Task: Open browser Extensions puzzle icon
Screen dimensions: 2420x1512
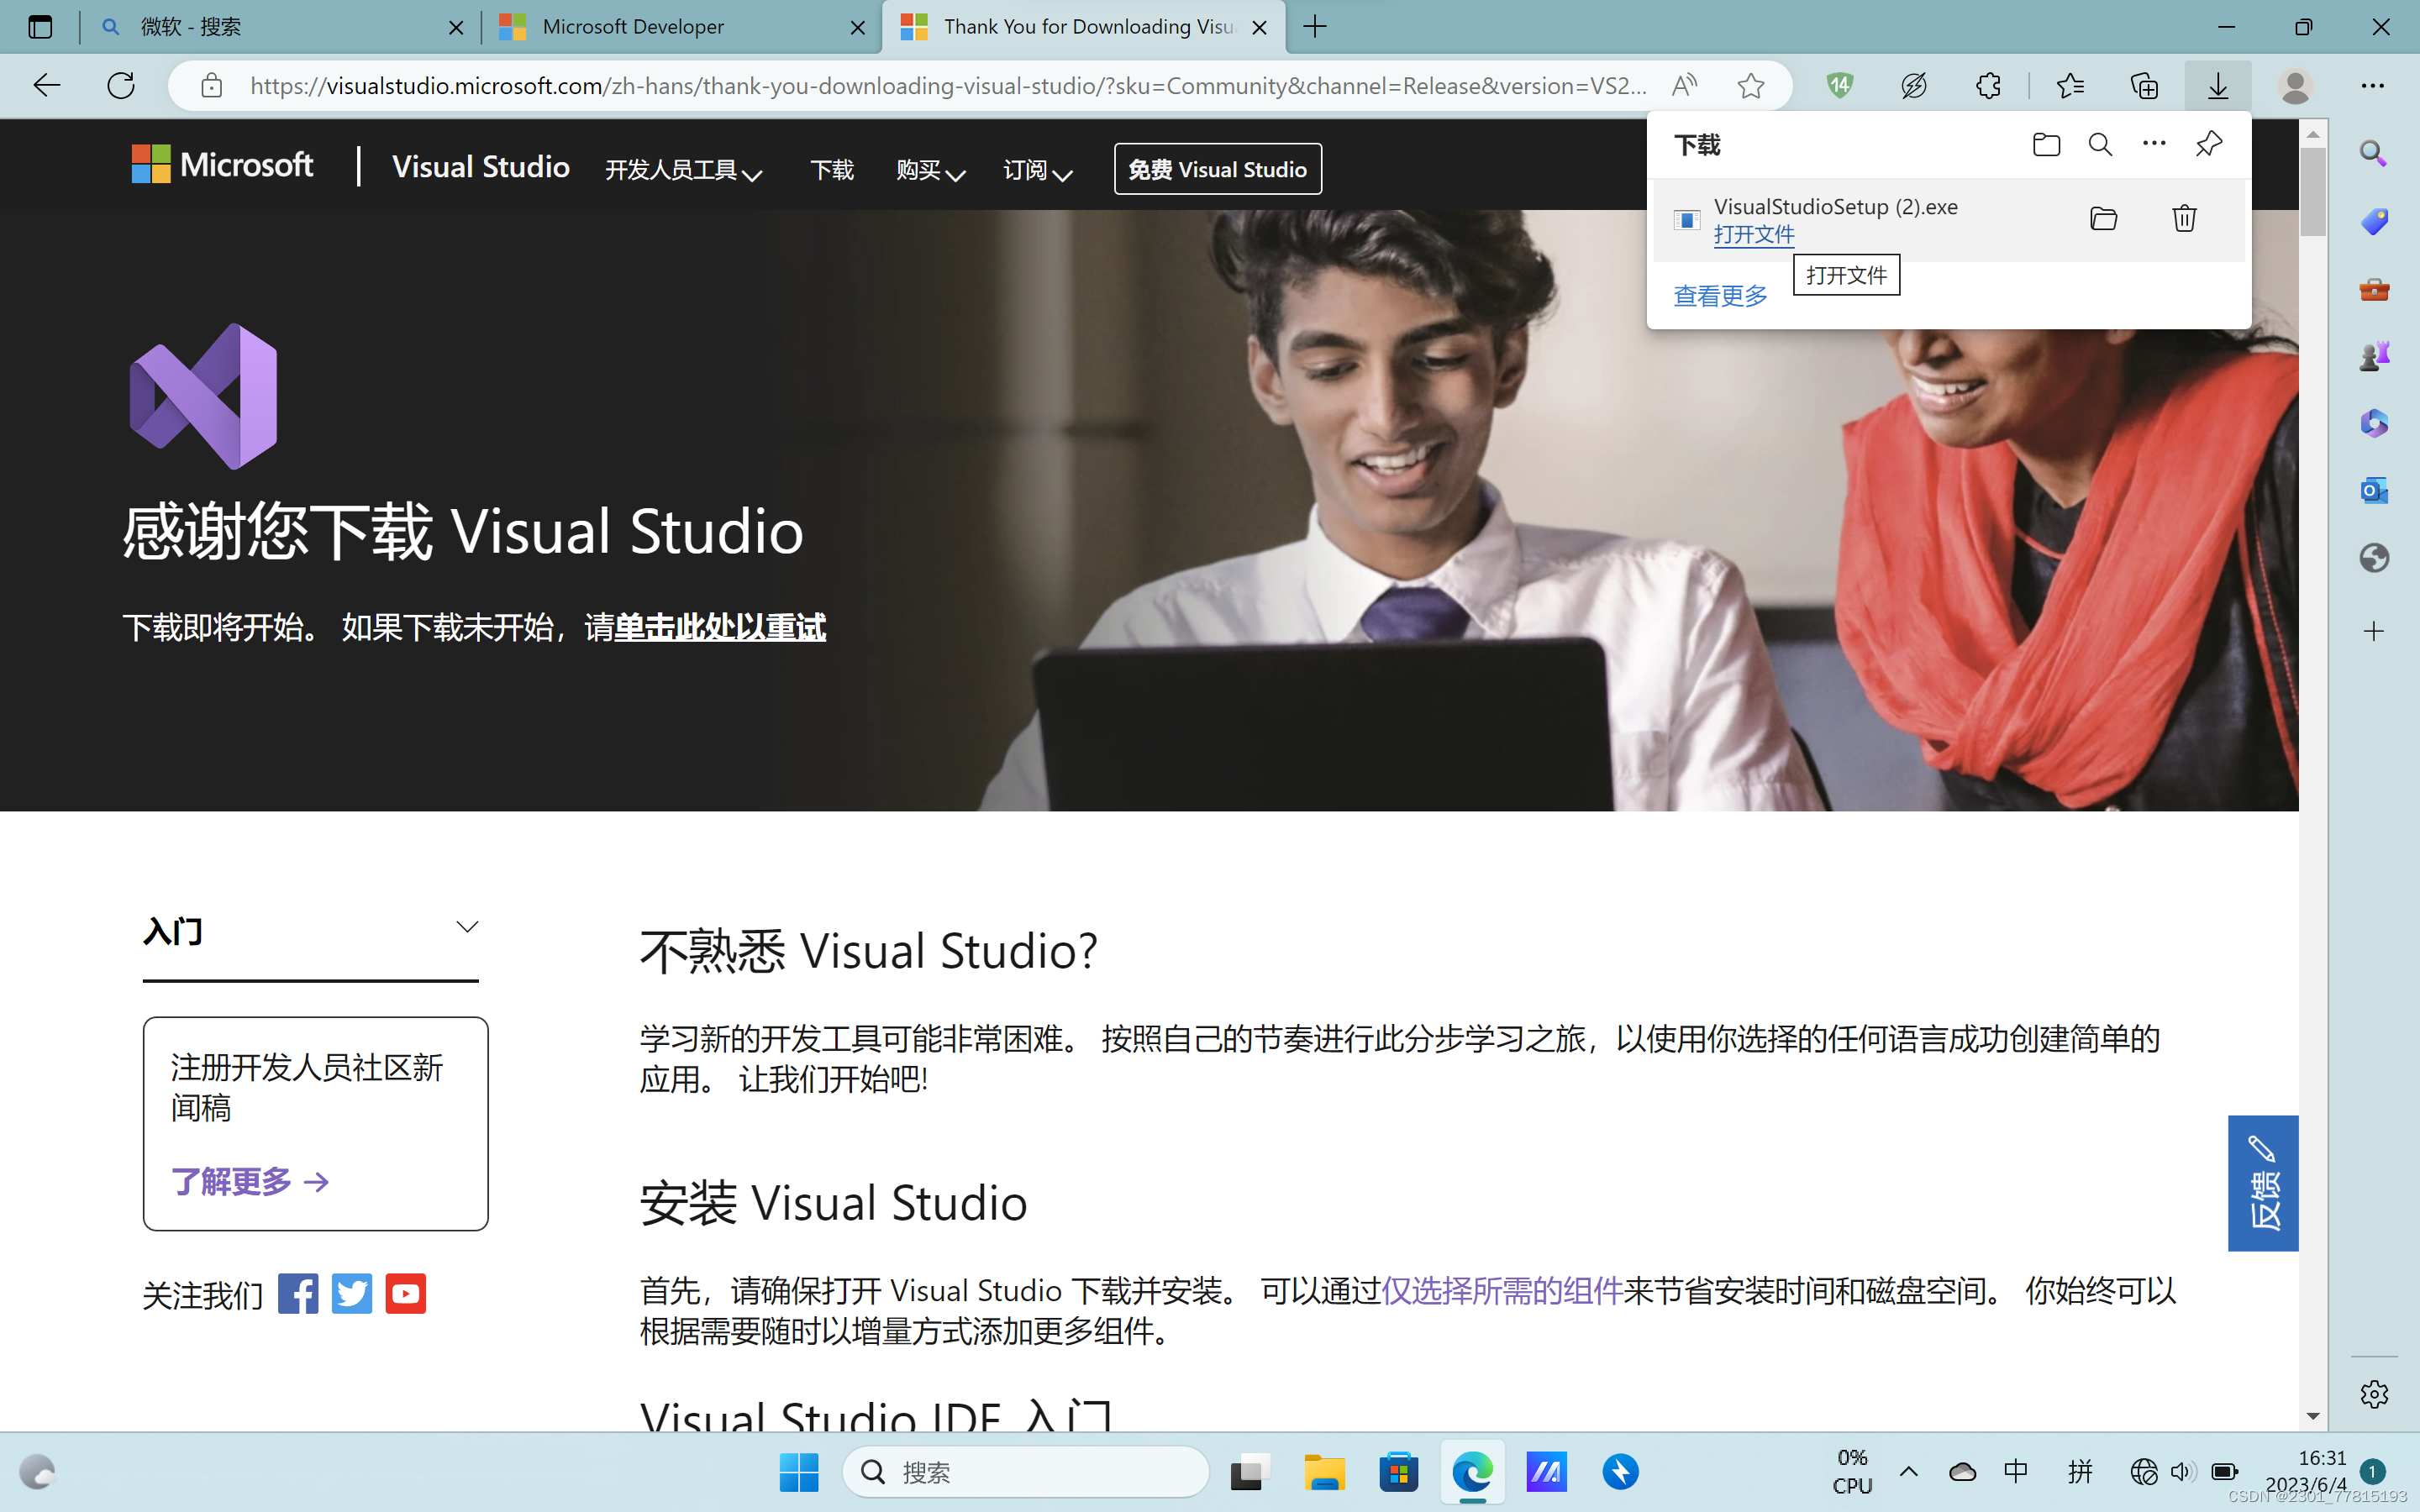Action: pyautogui.click(x=1988, y=85)
